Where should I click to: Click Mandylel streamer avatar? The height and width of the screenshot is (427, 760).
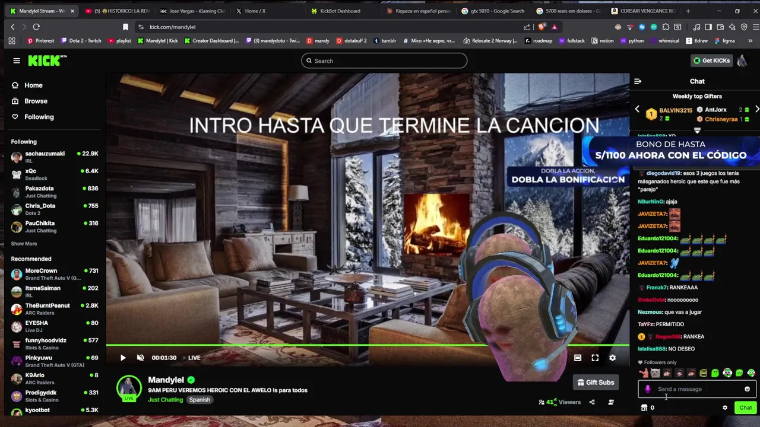(128, 387)
